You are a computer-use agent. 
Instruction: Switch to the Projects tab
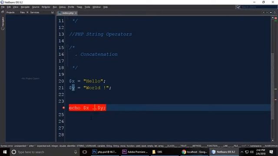pyautogui.click(x=10, y=13)
